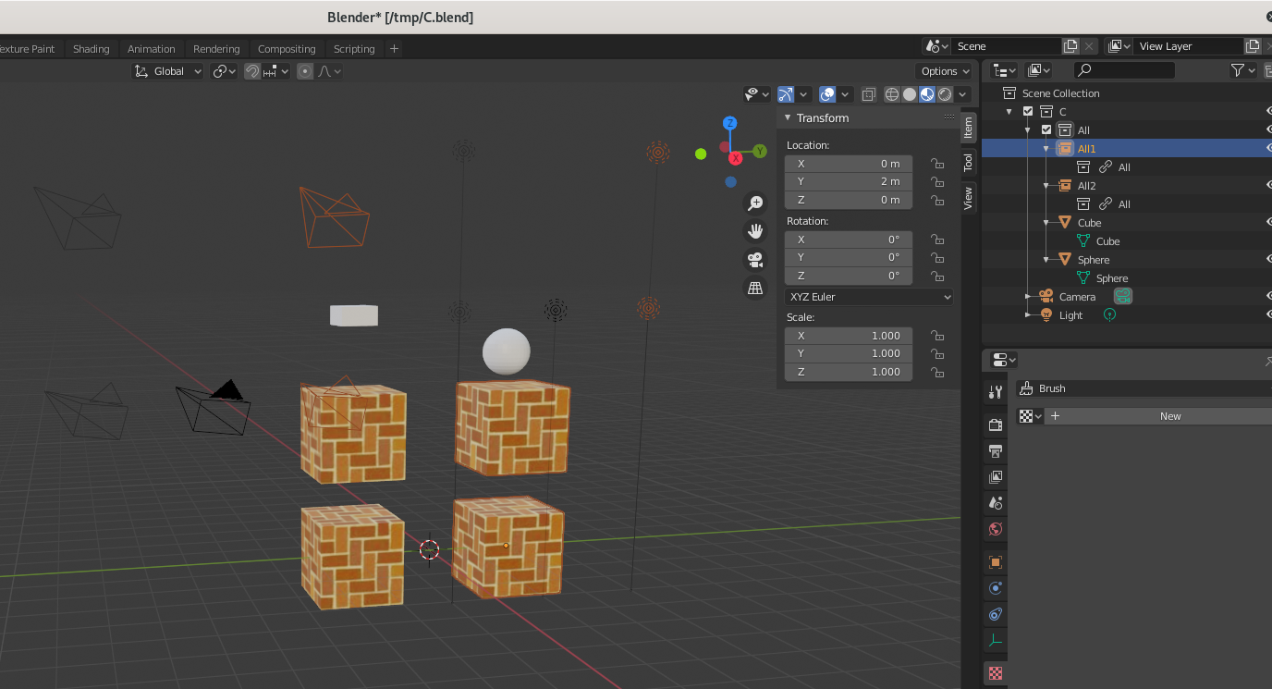Switch to the Output Properties tab

coord(995,451)
